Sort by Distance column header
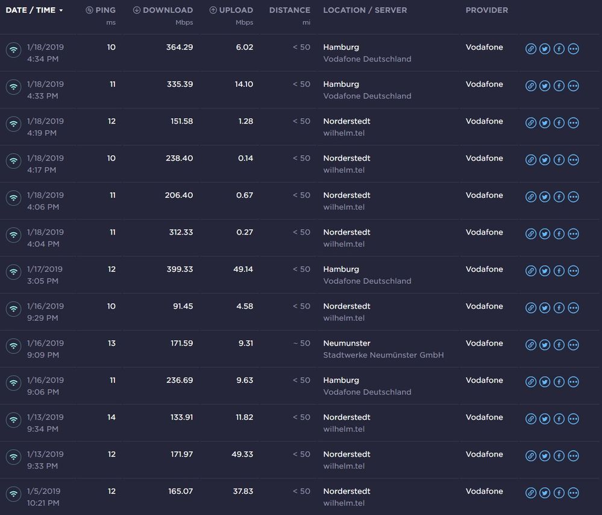602x515 pixels. point(289,10)
